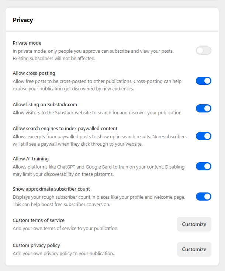The width and height of the screenshot is (225, 271).
Task: Select the Private mode setting title
Action: coord(27,43)
